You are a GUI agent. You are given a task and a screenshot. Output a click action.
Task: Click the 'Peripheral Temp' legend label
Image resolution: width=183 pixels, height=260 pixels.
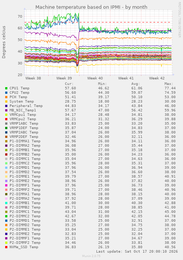tap(26, 106)
